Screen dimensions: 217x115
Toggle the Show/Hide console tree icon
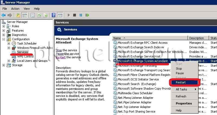coord(25,15)
